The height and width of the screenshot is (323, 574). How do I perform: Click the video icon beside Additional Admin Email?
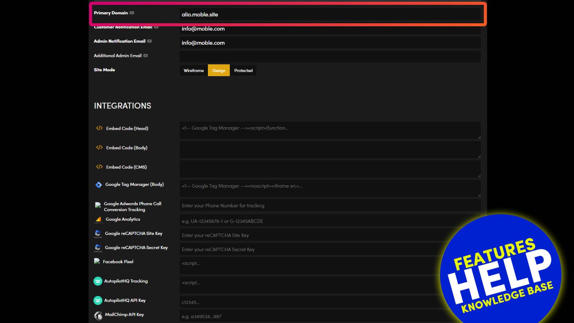(146, 56)
